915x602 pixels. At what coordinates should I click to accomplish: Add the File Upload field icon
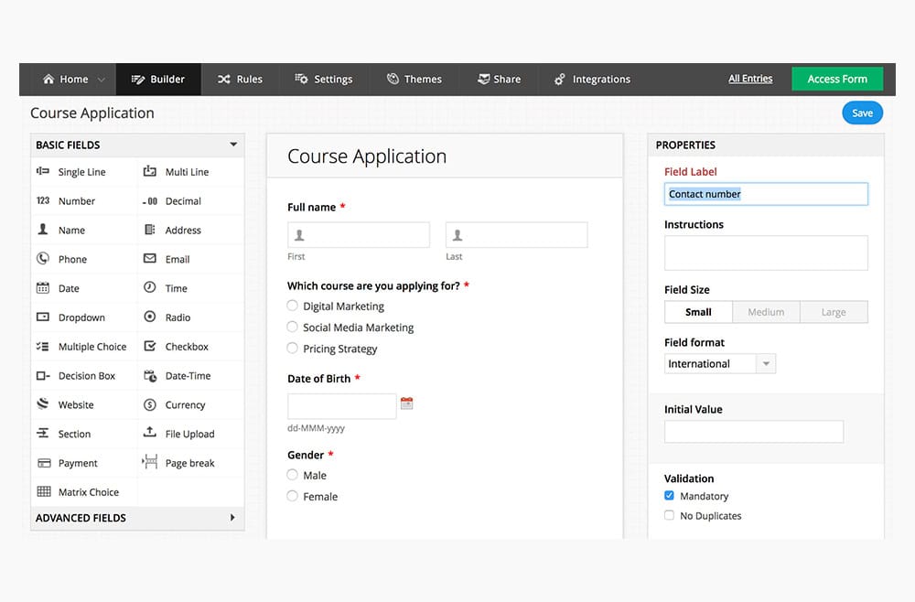coord(150,432)
